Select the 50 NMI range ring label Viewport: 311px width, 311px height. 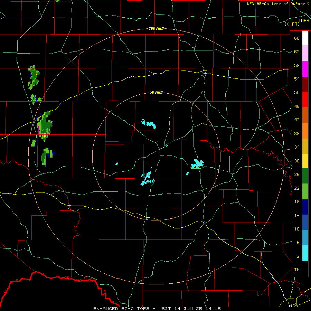click(156, 92)
